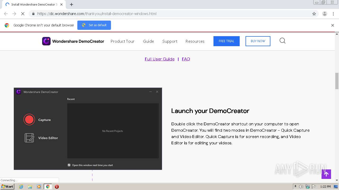Open the Windows Start menu
The image size is (339, 190).
coord(7,187)
